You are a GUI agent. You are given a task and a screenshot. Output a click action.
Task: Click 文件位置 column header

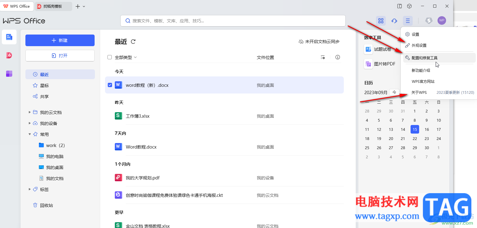pos(265,57)
